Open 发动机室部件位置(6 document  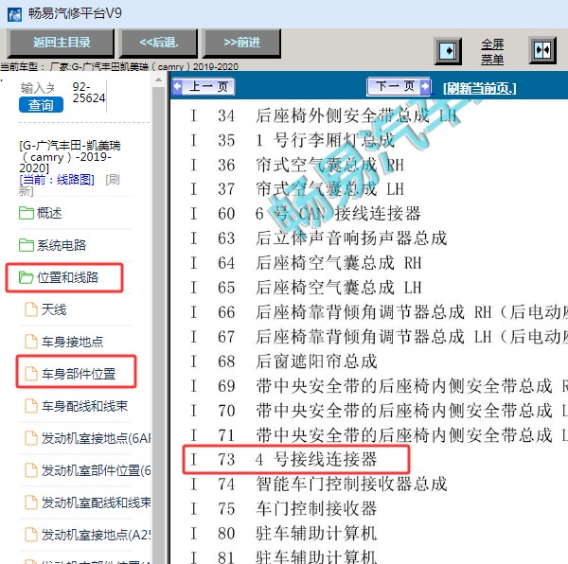96,470
